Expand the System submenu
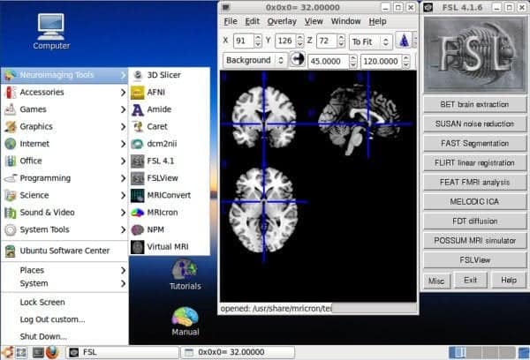Image resolution: width=530 pixels, height=360 pixels. [x=64, y=284]
